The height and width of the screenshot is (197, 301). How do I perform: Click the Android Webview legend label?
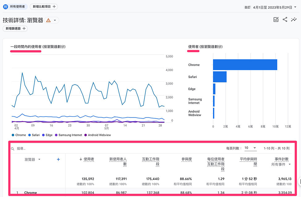(x=99, y=135)
